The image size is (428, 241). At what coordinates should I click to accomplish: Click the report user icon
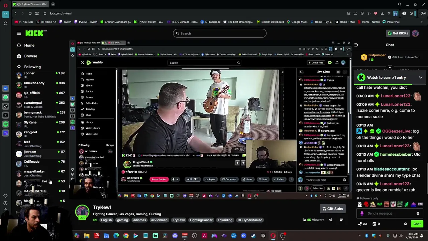(341, 220)
